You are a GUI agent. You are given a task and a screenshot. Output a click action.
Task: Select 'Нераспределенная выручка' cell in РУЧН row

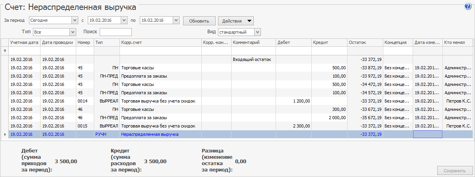(160, 134)
